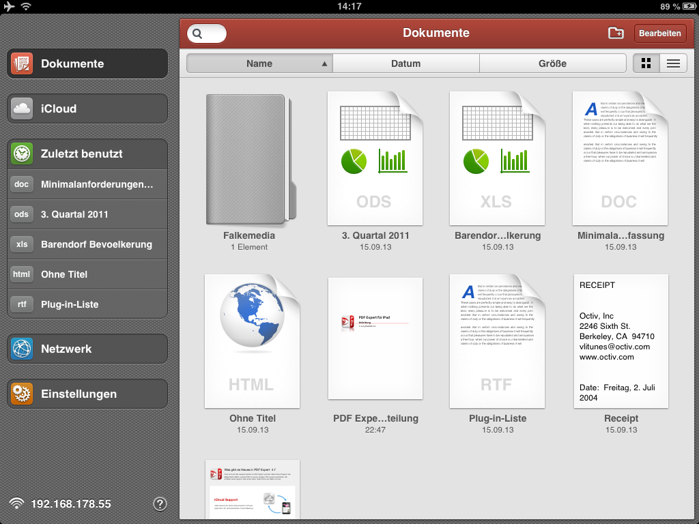Switch to grid view
This screenshot has height=524, width=699.
click(x=646, y=63)
